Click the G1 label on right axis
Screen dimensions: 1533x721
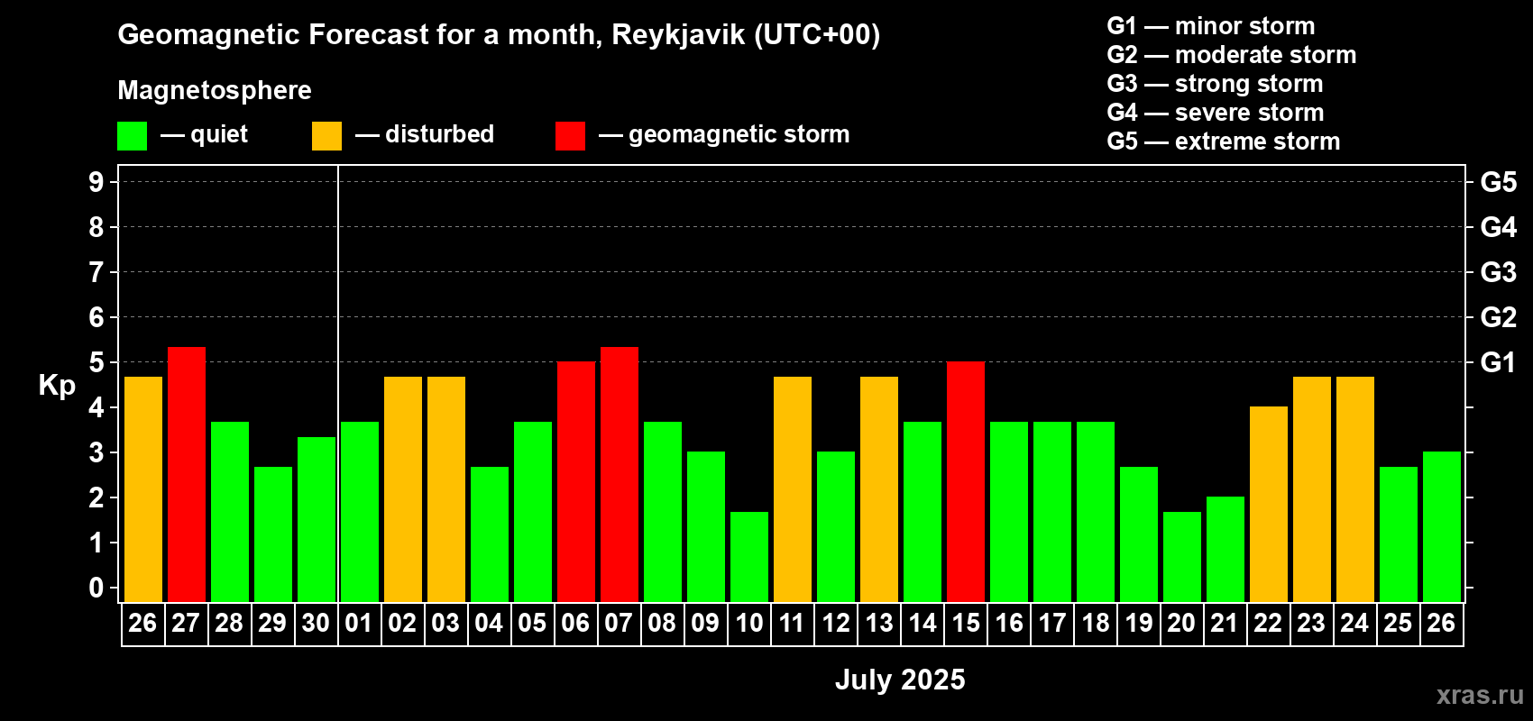click(1498, 362)
